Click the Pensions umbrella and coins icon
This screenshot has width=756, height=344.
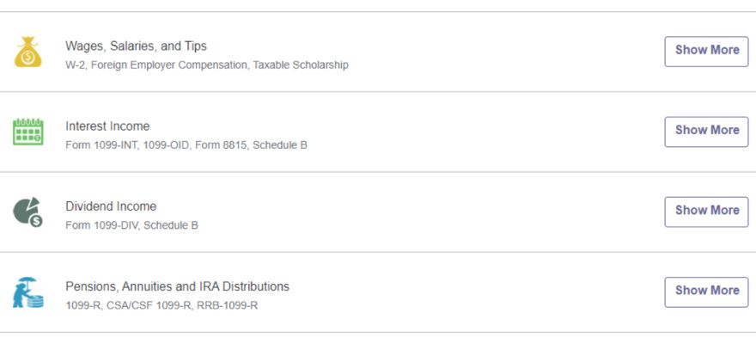[x=28, y=292]
